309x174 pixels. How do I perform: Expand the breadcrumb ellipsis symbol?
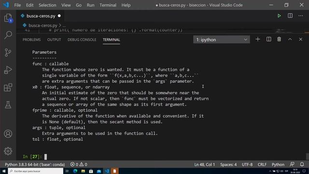[64, 26]
